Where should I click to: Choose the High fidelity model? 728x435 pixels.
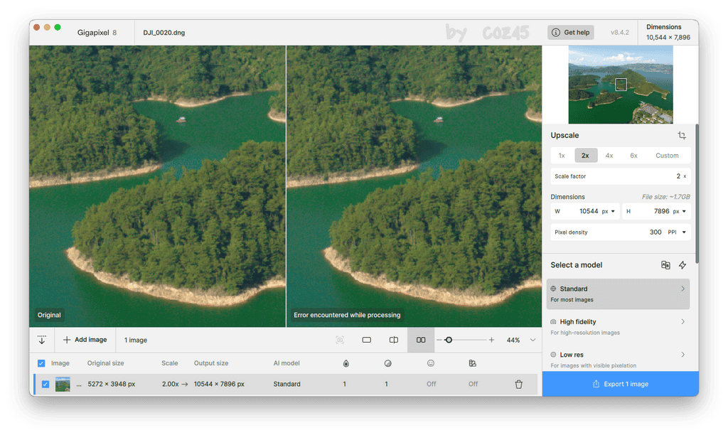pyautogui.click(x=618, y=327)
